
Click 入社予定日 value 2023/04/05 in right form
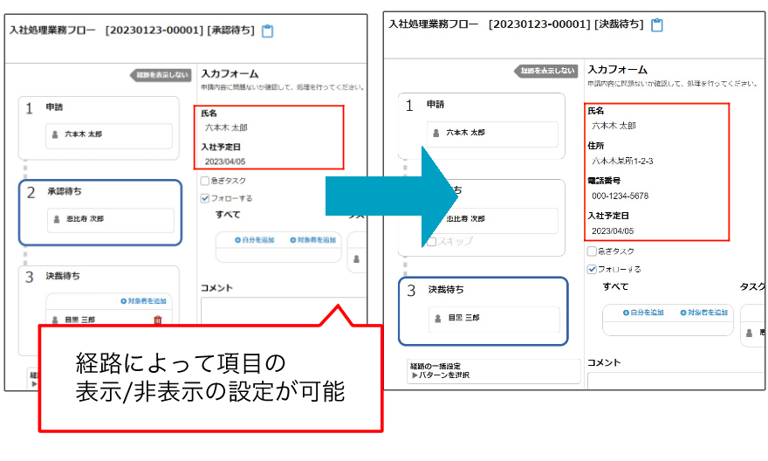[x=613, y=230]
